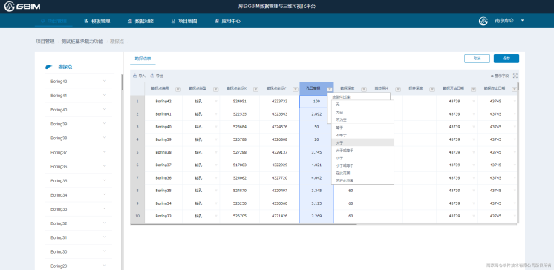
Task: Select row header number 5
Action: coord(137,153)
